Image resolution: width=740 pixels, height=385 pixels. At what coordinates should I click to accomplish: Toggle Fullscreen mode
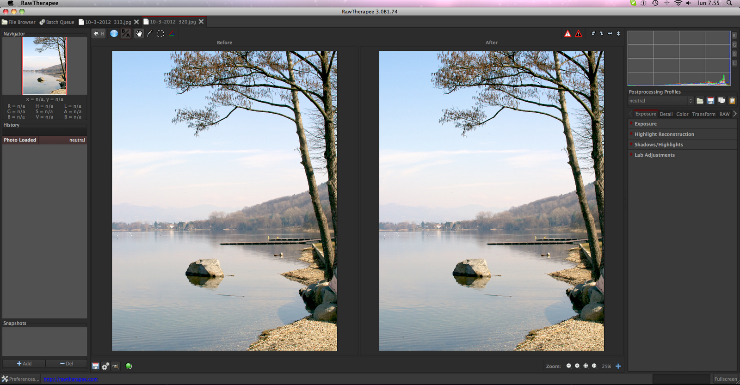click(x=725, y=379)
